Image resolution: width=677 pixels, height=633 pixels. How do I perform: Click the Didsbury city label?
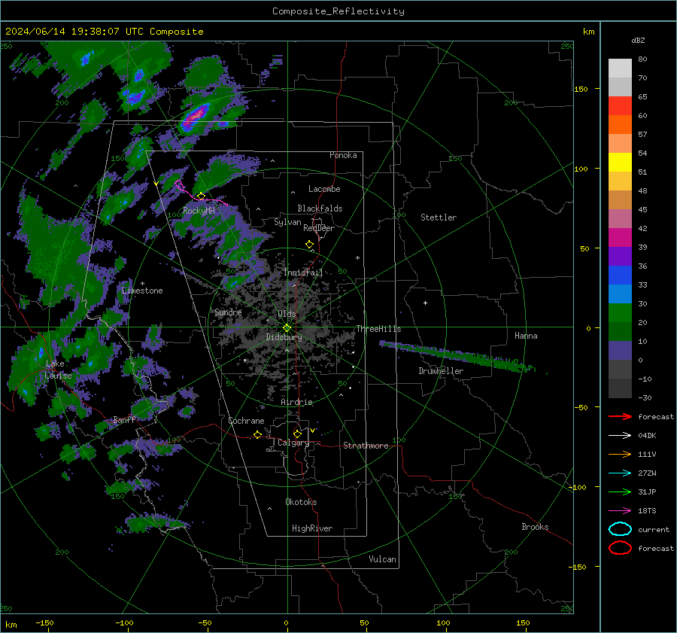pyautogui.click(x=284, y=337)
